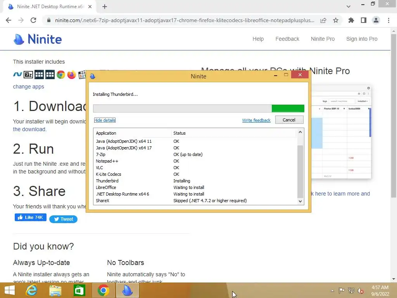Click the Facebook Like 74K button
397x298 pixels.
(x=30, y=217)
